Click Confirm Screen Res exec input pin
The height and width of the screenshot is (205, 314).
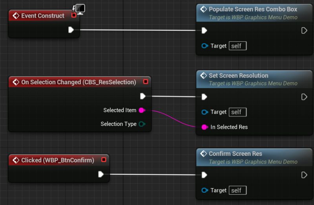click(x=204, y=175)
